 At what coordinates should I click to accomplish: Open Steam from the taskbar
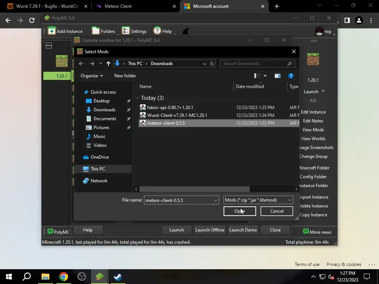(118, 277)
